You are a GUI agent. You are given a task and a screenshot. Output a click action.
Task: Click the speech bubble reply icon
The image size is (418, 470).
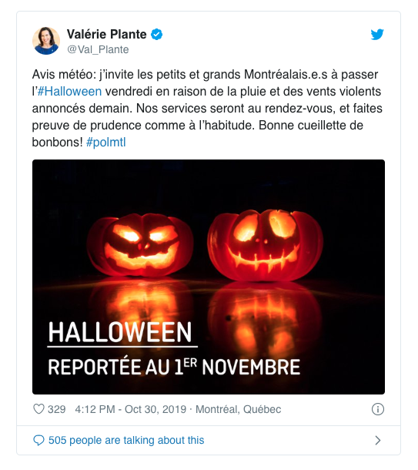(x=38, y=440)
